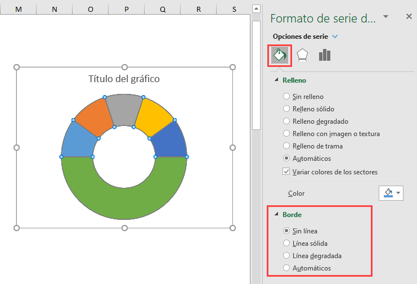
Task: Select column O header
Action: click(x=91, y=10)
